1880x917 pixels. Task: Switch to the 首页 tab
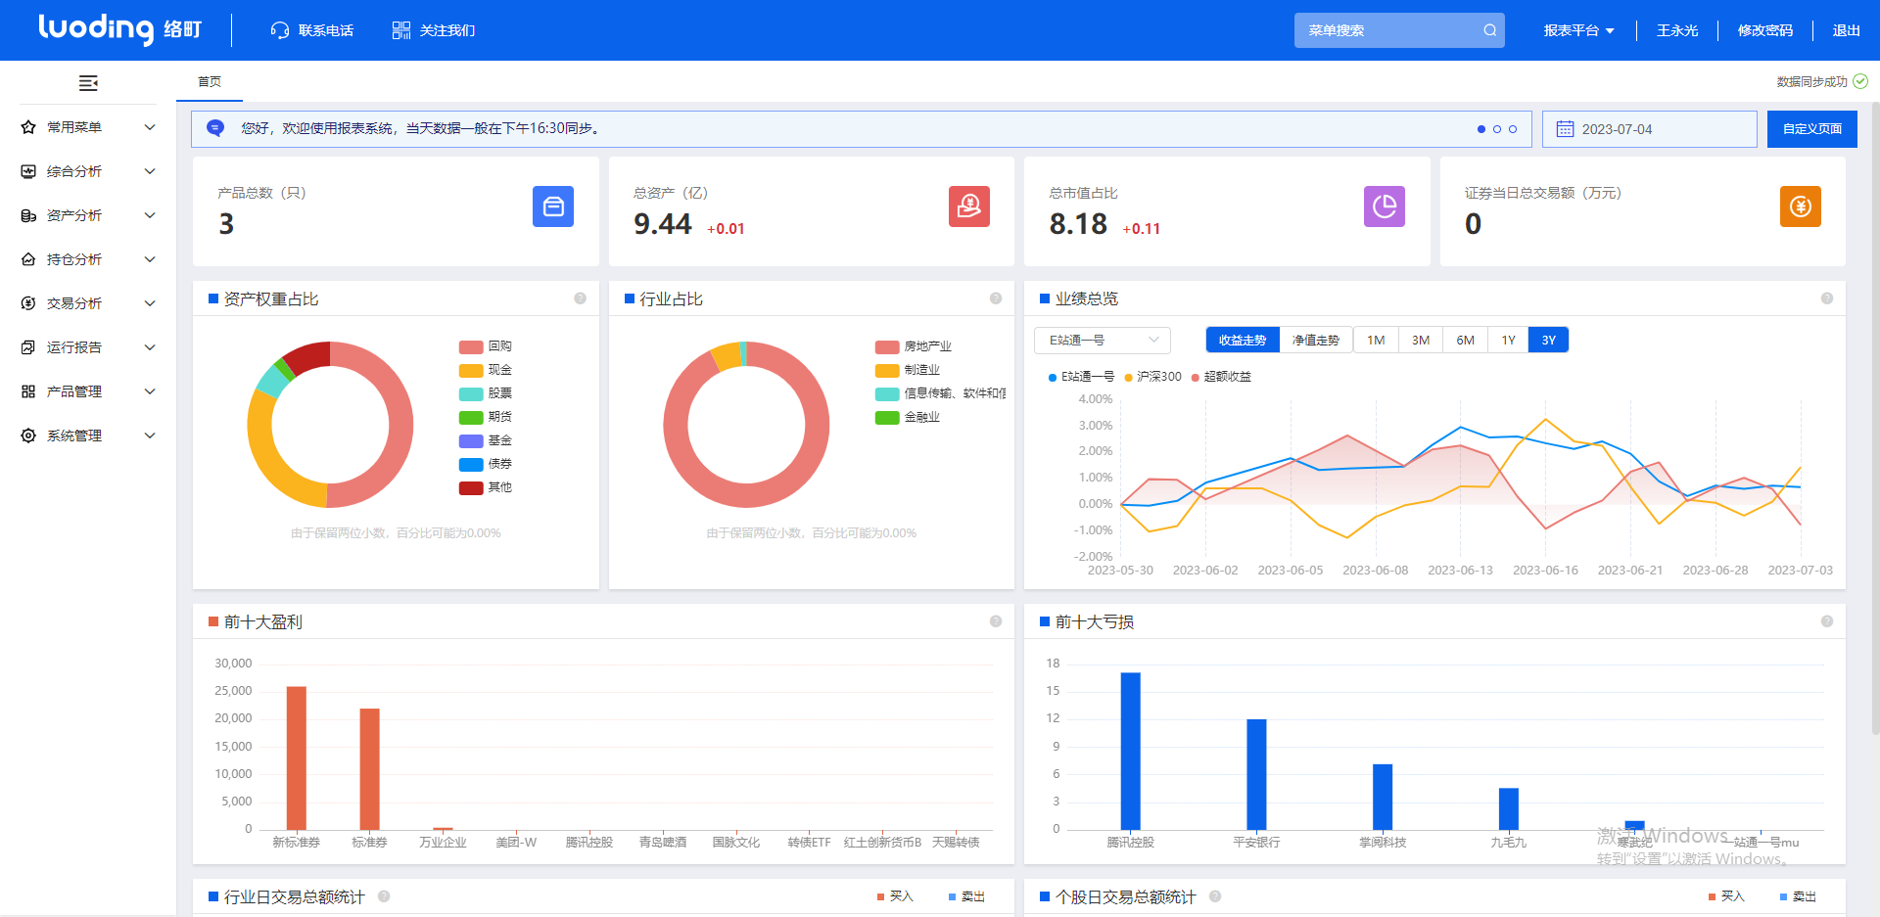(210, 81)
